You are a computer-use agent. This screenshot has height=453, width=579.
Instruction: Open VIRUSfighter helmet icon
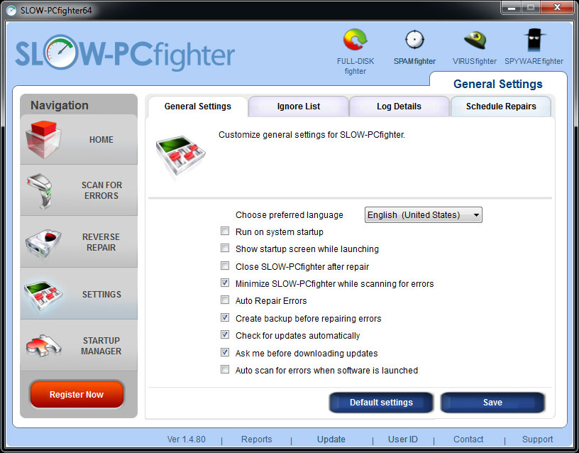[475, 40]
